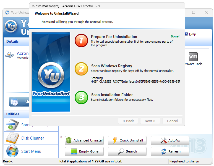Open the Disk Cleaner utility
This screenshot has width=214, height=166.
coord(33,138)
